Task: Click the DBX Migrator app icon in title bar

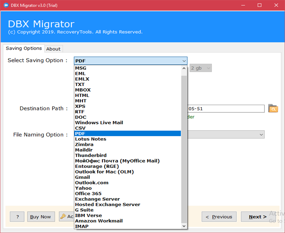Action: point(6,5)
